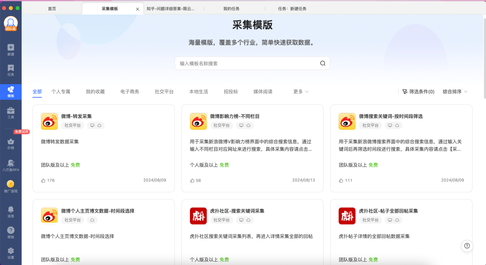Expand the 更多 categories dropdown

click(301, 92)
